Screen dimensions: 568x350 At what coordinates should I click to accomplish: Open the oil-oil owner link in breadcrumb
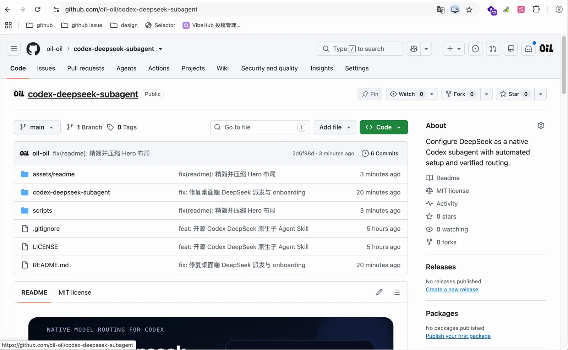54,49
